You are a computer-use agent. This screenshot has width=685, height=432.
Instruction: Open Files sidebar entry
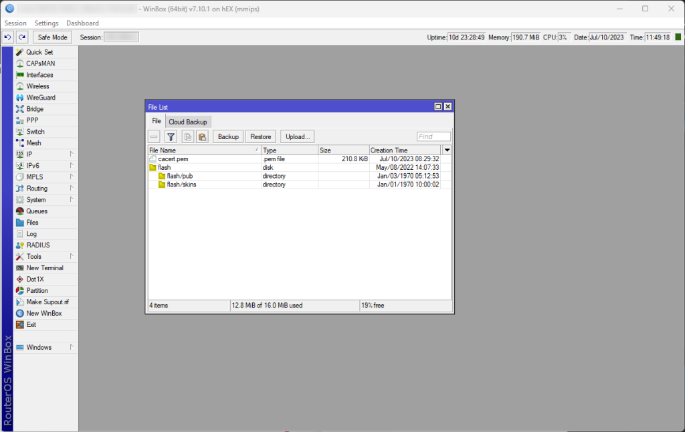tap(46, 222)
